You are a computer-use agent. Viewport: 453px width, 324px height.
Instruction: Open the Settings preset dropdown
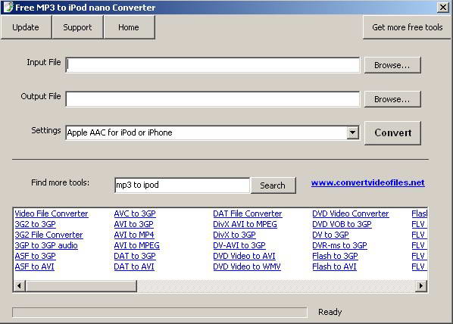(352, 132)
